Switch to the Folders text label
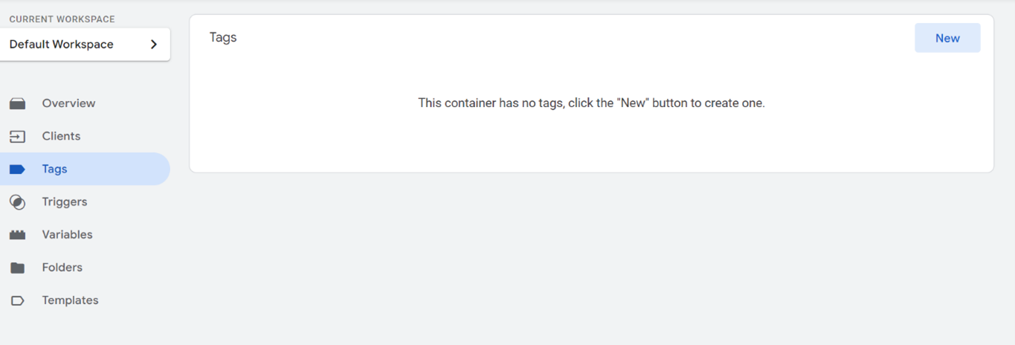Image resolution: width=1015 pixels, height=345 pixels. [62, 267]
